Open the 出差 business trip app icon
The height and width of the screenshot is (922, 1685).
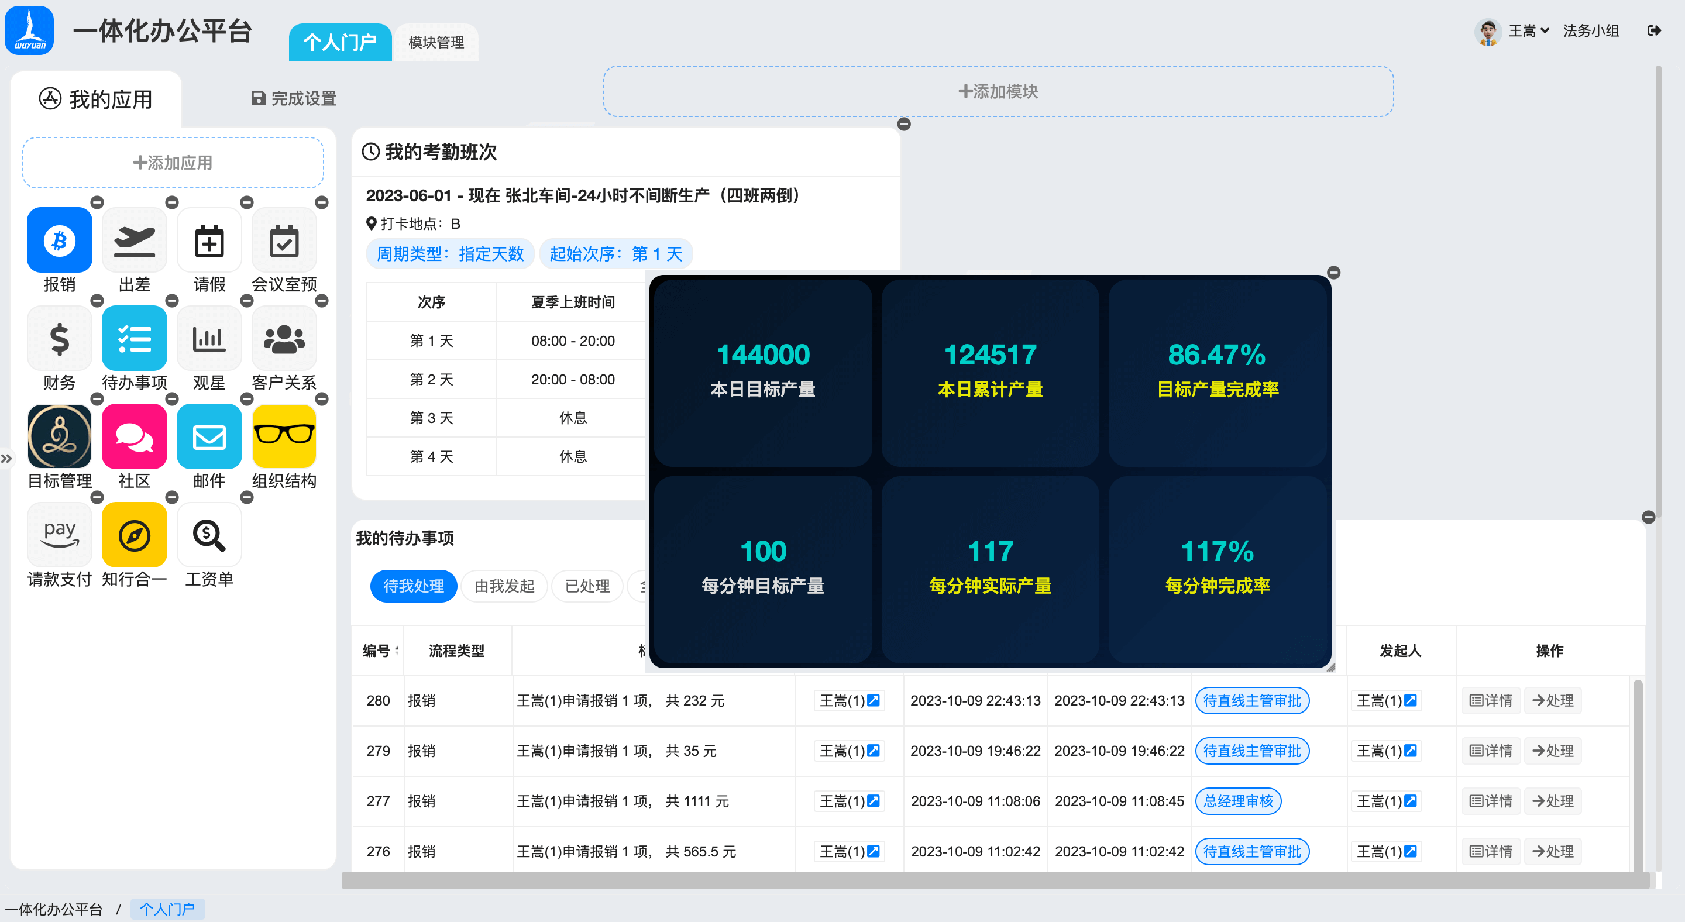click(134, 240)
